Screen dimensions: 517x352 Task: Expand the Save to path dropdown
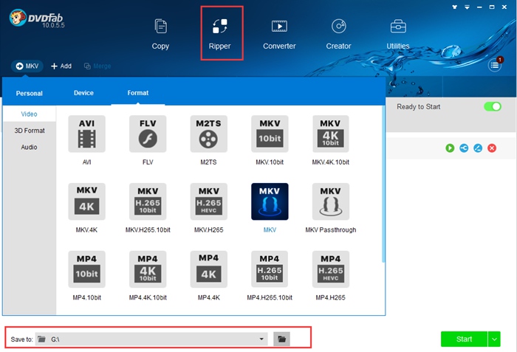click(261, 339)
